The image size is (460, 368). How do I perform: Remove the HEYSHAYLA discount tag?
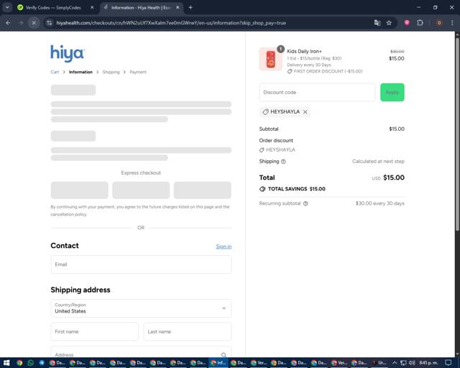pyautogui.click(x=305, y=112)
